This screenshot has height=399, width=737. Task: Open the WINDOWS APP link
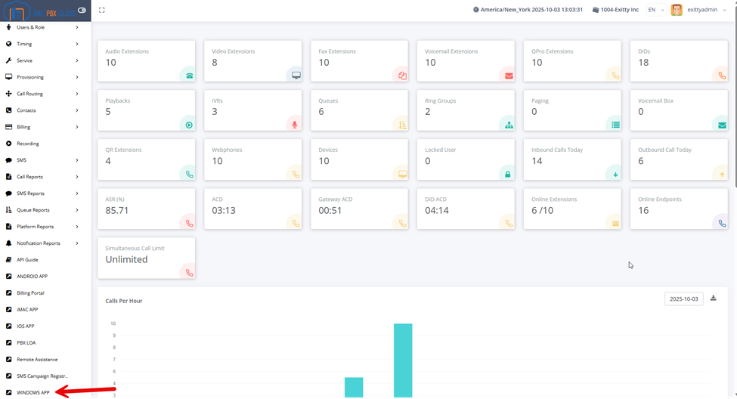(x=33, y=393)
